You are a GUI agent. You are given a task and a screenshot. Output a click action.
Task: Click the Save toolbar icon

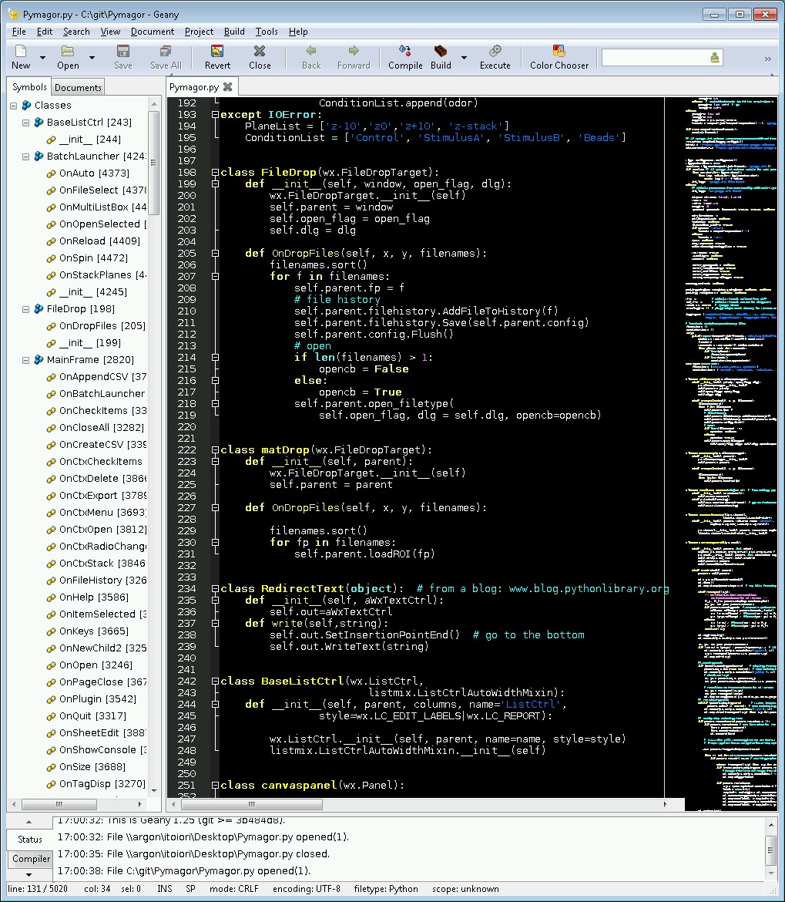pos(123,51)
